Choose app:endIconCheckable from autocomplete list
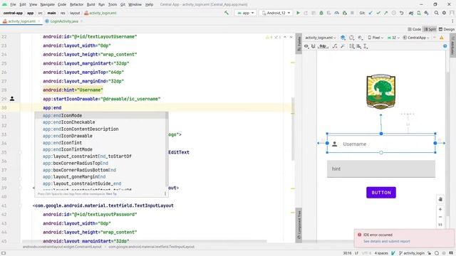The height and width of the screenshot is (256, 456). pyautogui.click(x=100, y=122)
